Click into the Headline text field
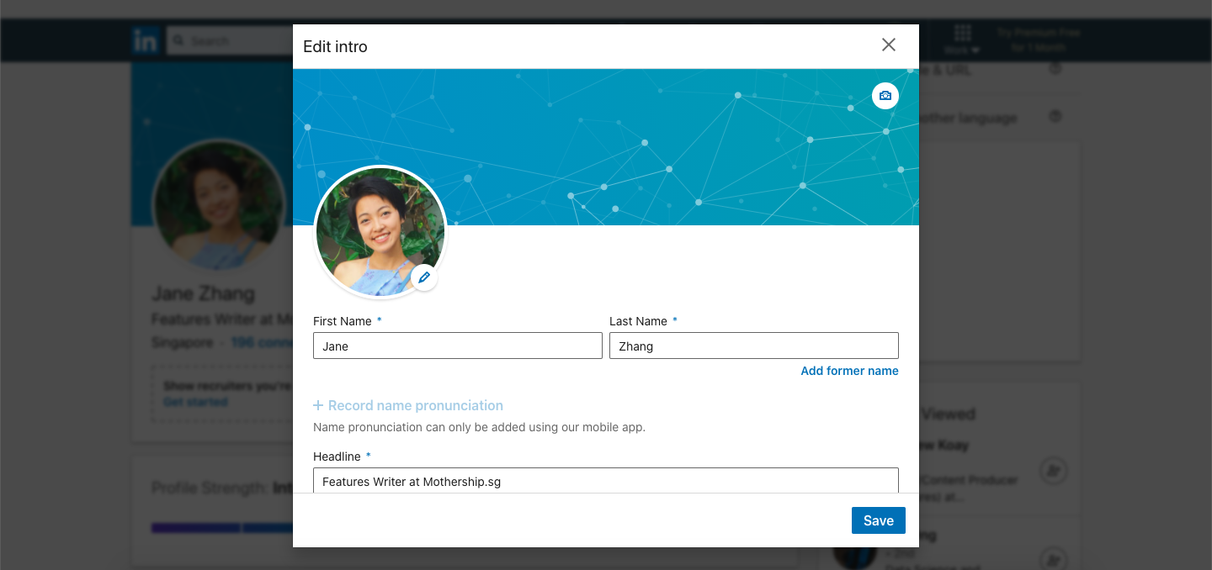 [x=606, y=481]
